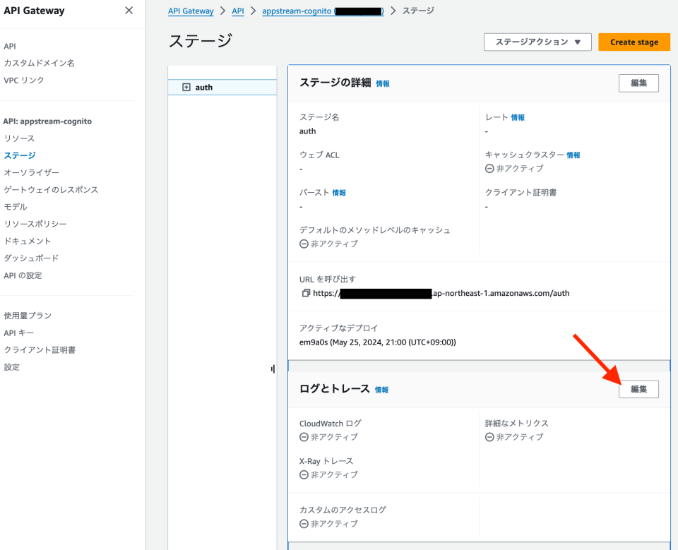Open ゲートウェイのレスポンス in the sidebar

[x=51, y=189]
